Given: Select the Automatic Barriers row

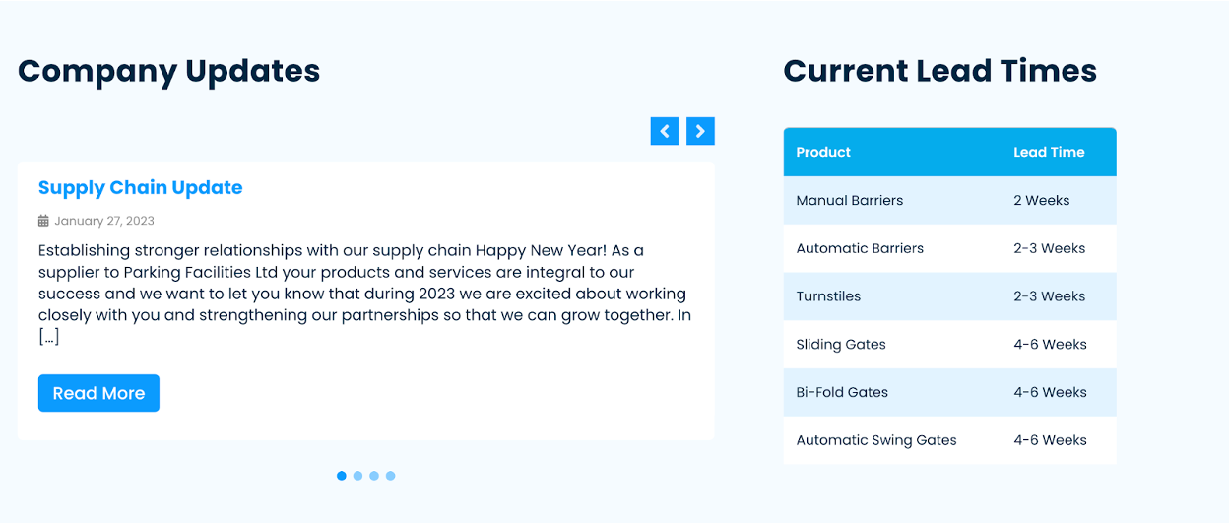Looking at the screenshot, I should 860,248.
